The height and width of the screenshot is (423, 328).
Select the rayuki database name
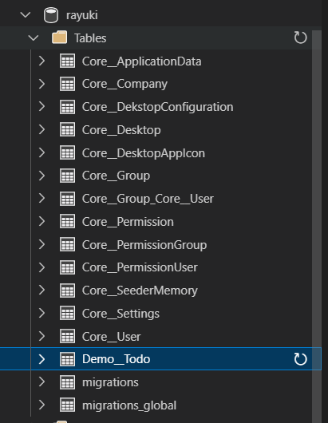tap(82, 15)
